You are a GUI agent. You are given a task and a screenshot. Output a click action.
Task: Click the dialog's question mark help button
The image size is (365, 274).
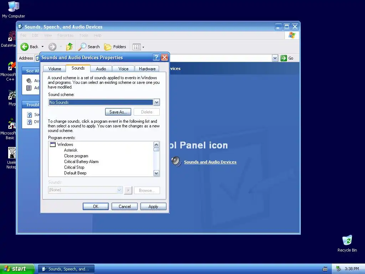(x=156, y=57)
